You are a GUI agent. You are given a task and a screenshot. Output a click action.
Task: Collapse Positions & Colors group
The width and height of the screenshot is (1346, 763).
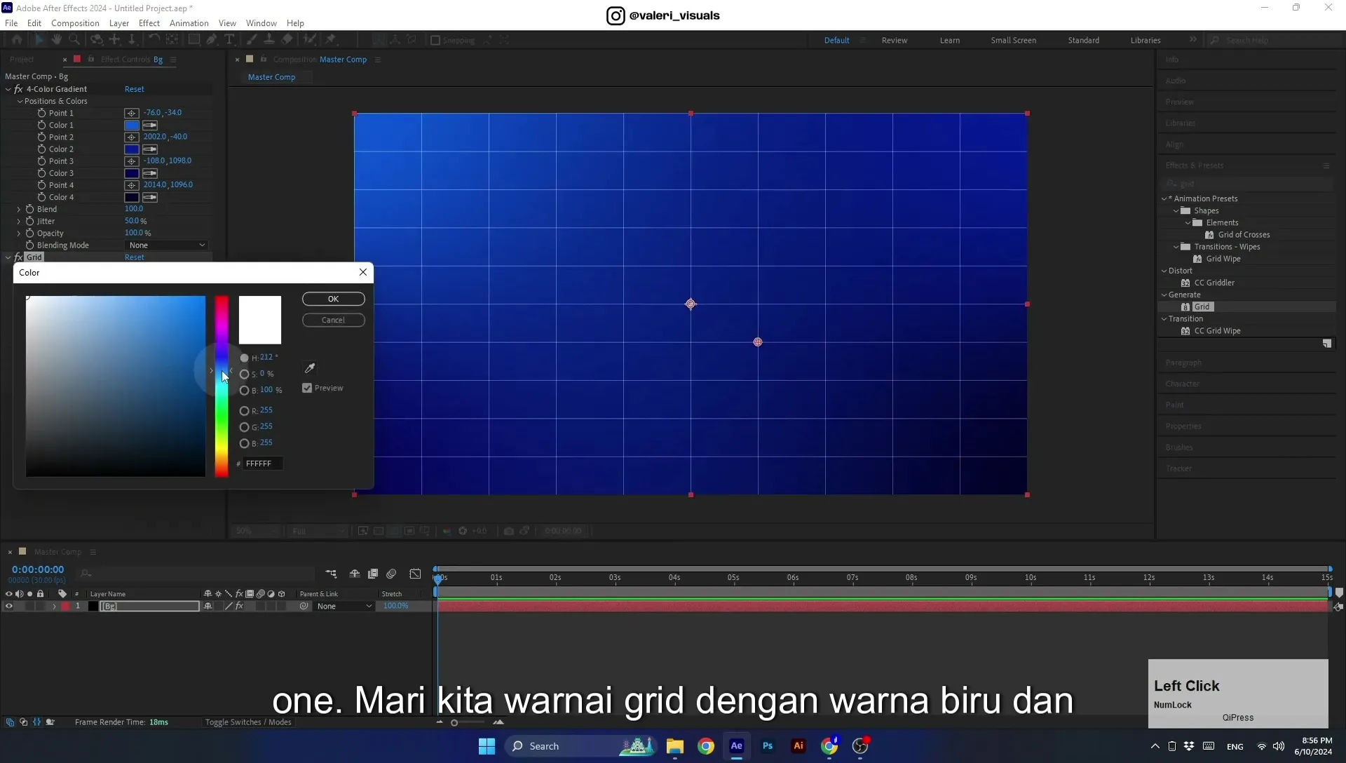tap(20, 101)
